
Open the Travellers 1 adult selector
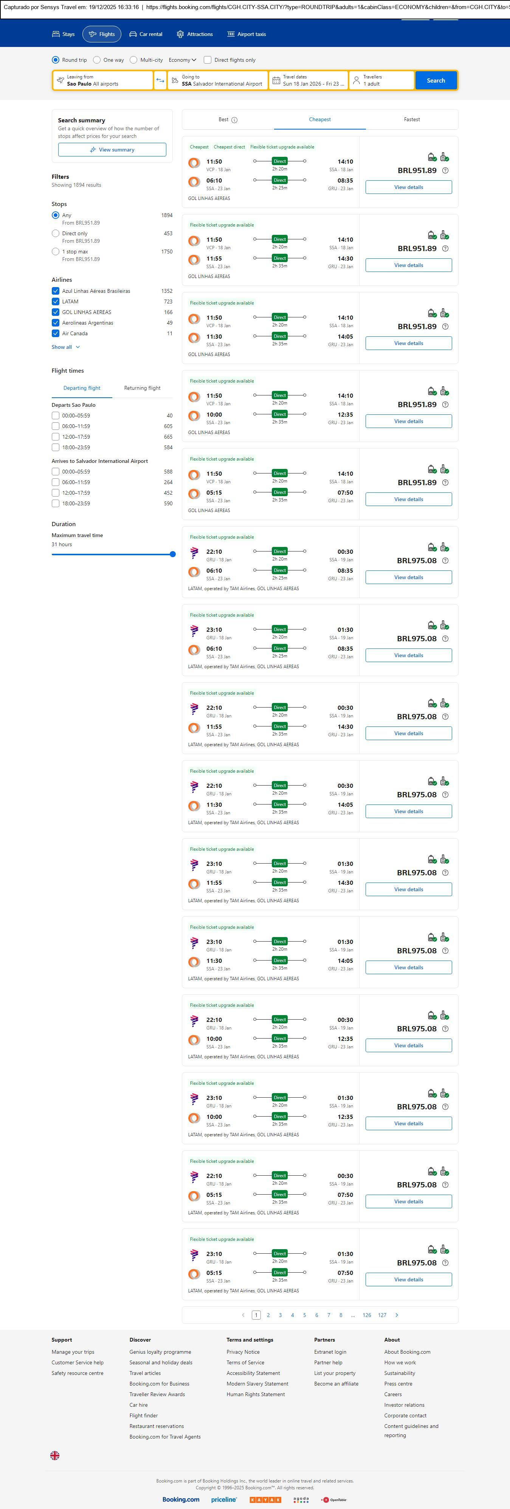tap(381, 80)
